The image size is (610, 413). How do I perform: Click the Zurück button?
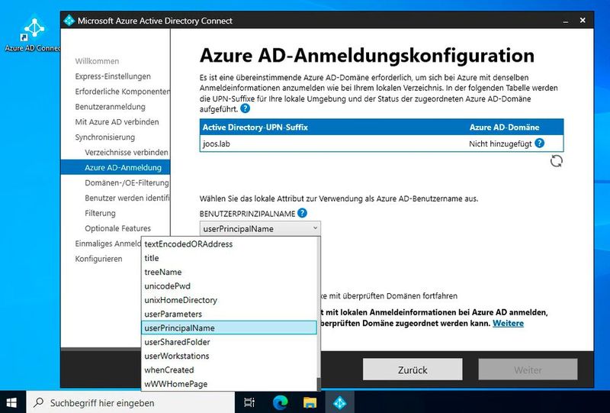tap(413, 369)
